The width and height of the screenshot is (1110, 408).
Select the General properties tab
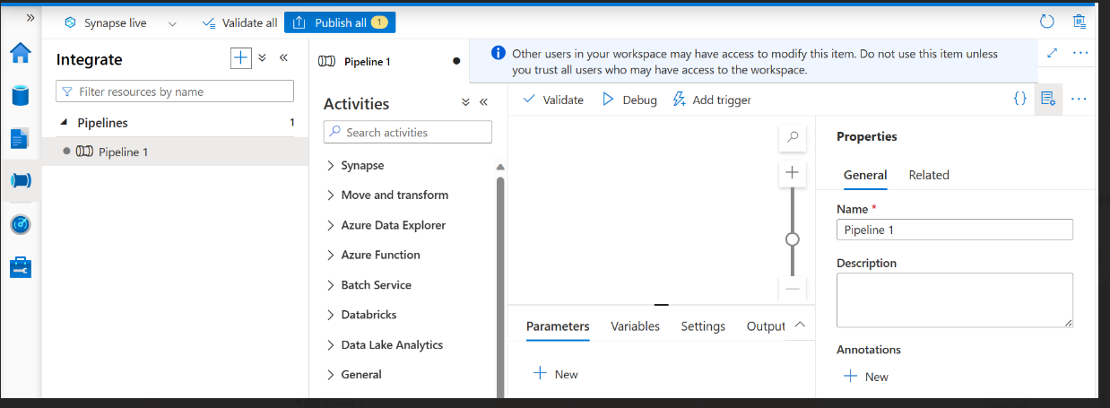pyautogui.click(x=865, y=175)
